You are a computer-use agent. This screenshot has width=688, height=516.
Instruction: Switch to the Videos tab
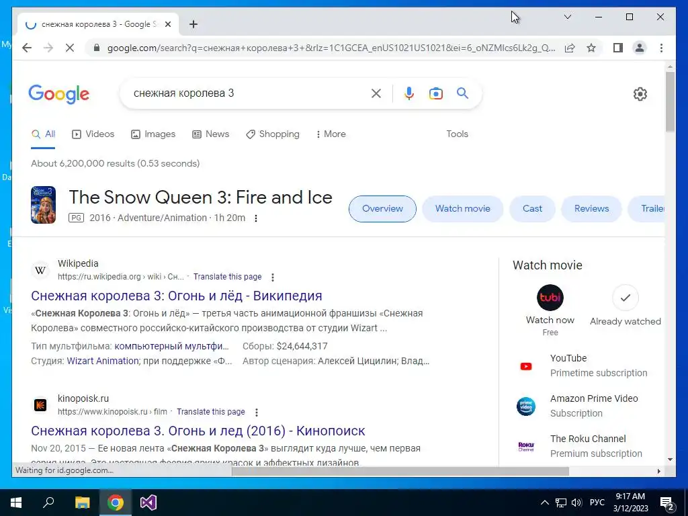tap(93, 134)
